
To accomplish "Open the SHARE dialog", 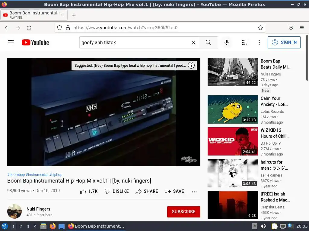I will click(x=147, y=191).
